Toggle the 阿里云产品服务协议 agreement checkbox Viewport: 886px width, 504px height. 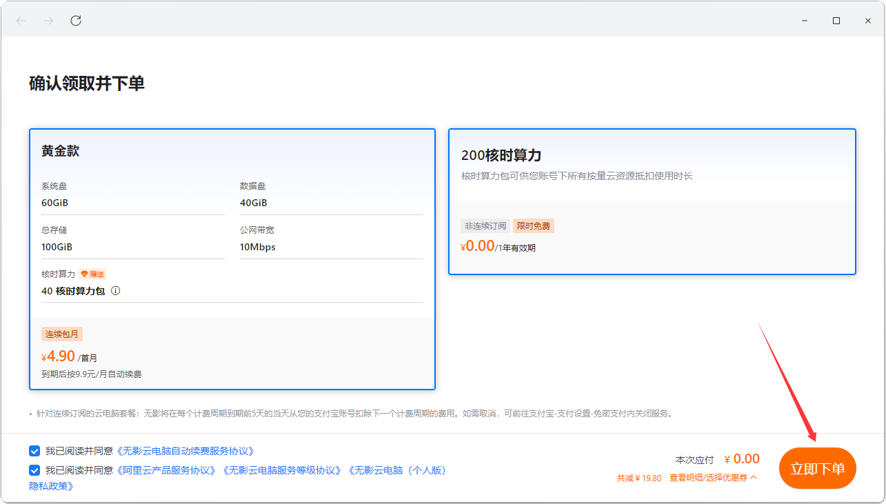pyautogui.click(x=34, y=470)
